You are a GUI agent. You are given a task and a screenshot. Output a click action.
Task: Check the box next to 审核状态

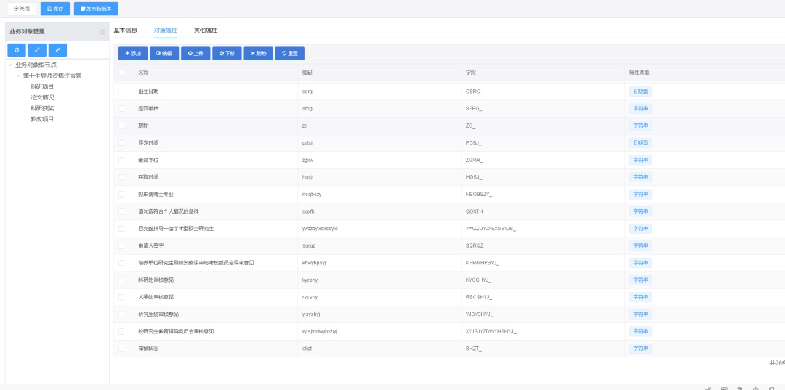121,349
